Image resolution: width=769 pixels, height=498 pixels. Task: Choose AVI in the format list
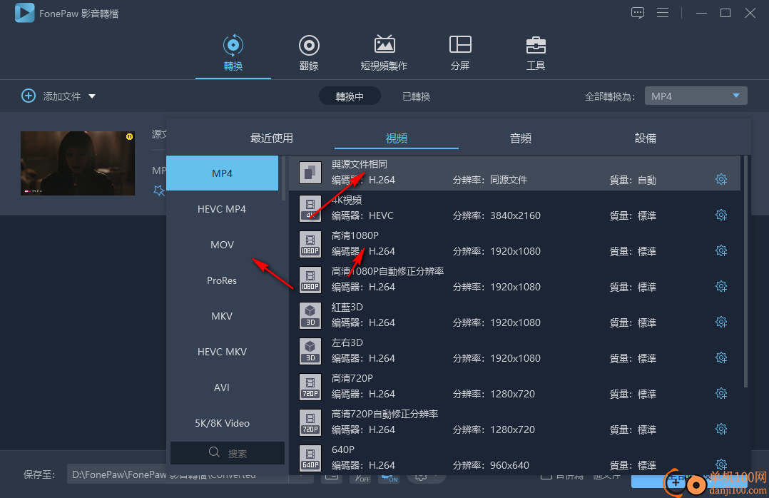tap(222, 387)
